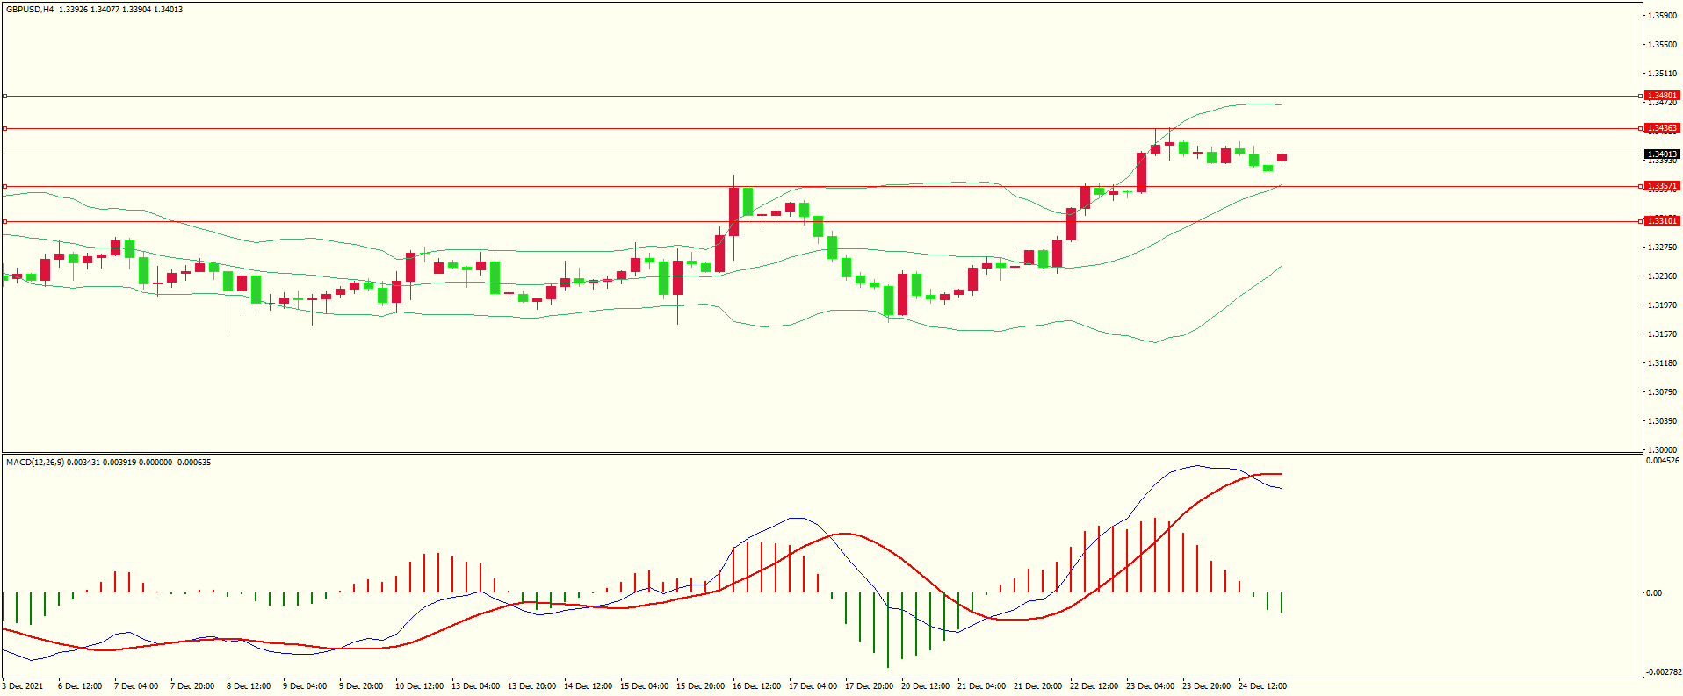Click the 15 Dec 04:00 time label

click(644, 686)
